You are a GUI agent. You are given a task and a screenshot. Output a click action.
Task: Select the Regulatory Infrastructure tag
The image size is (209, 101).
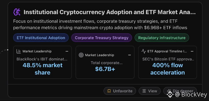[x=162, y=38]
